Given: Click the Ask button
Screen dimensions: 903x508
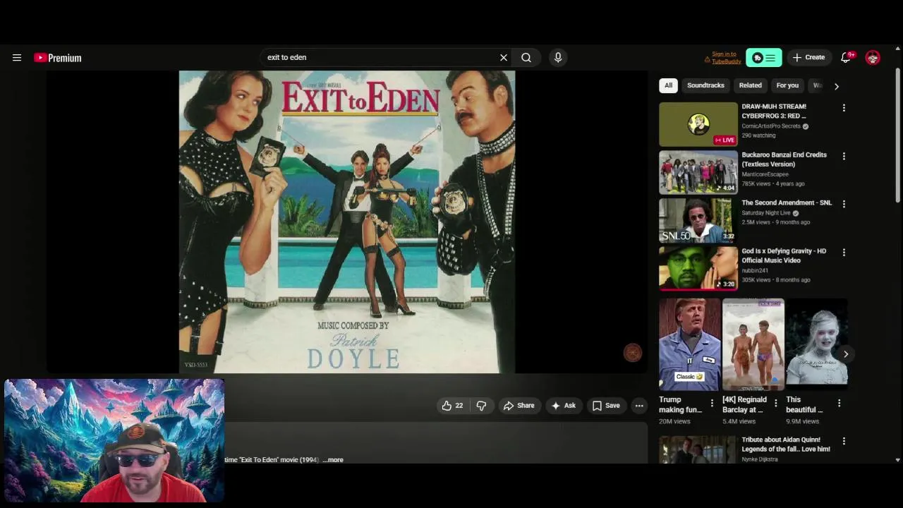Looking at the screenshot, I should point(563,406).
